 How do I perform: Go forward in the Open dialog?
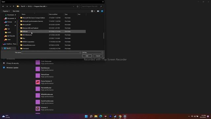coord(7,6)
